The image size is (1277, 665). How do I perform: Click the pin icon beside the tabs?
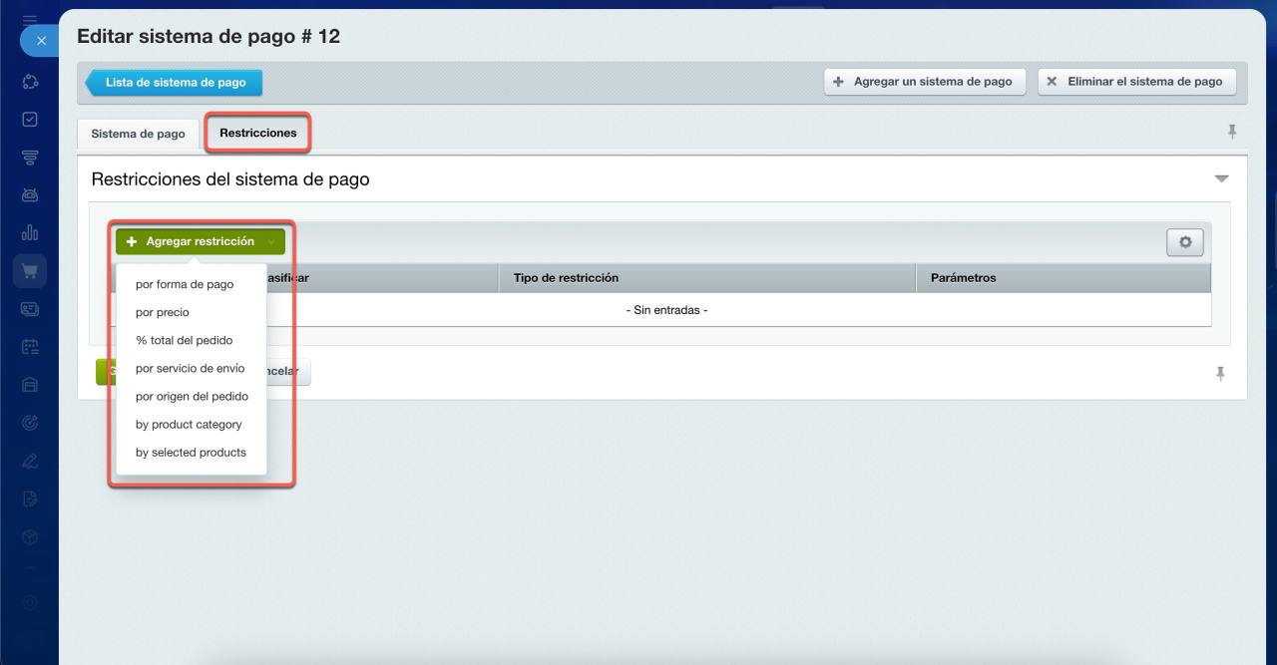(1232, 132)
